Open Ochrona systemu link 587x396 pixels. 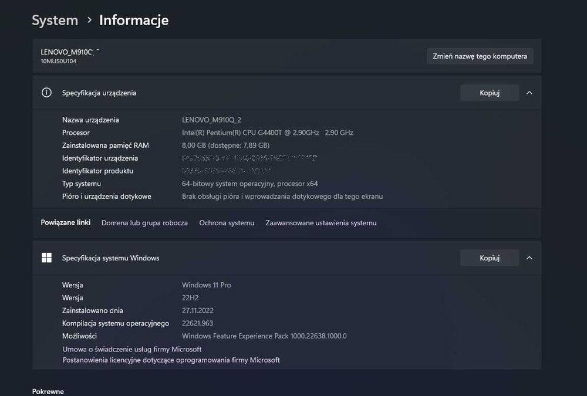[x=227, y=223]
